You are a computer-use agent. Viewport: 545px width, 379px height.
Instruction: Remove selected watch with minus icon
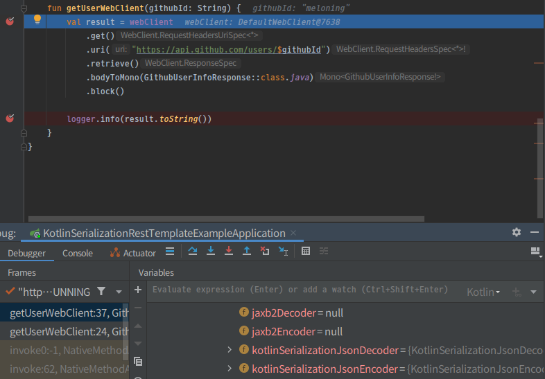pyautogui.click(x=138, y=308)
